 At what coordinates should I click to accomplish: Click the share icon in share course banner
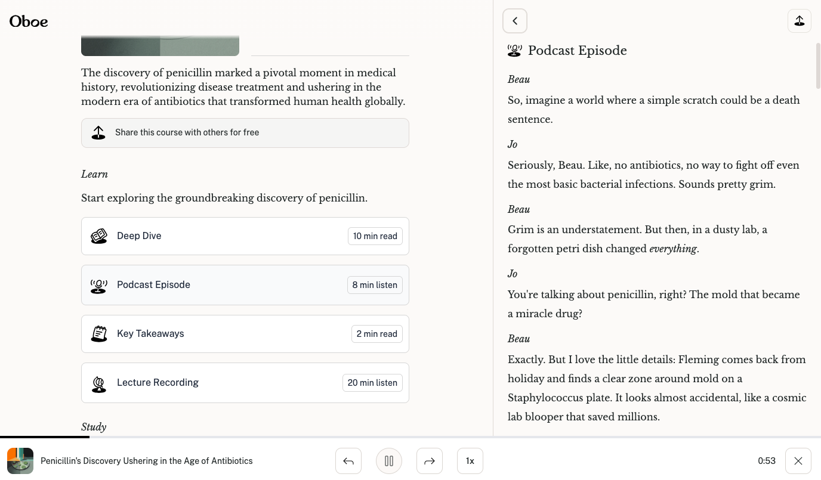tap(98, 132)
